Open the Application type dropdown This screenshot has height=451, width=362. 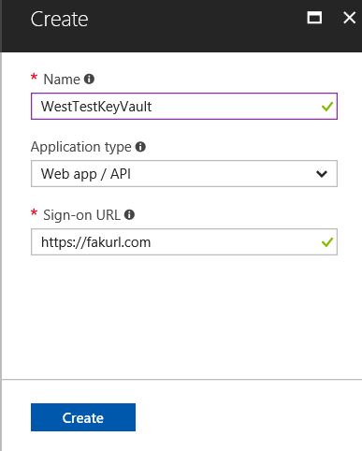pyautogui.click(x=184, y=174)
